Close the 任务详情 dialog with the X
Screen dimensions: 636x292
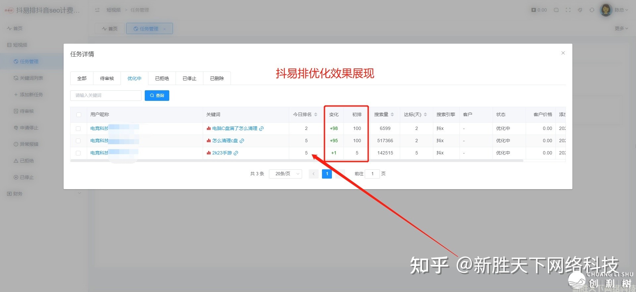tap(563, 53)
